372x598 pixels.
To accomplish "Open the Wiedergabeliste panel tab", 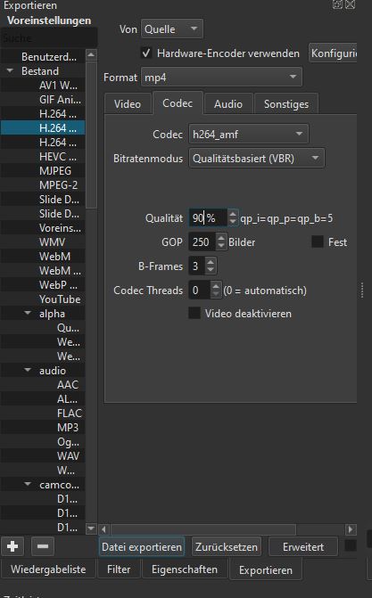I will point(48,569).
